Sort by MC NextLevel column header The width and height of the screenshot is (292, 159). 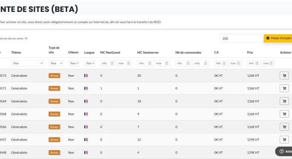click(x=110, y=52)
